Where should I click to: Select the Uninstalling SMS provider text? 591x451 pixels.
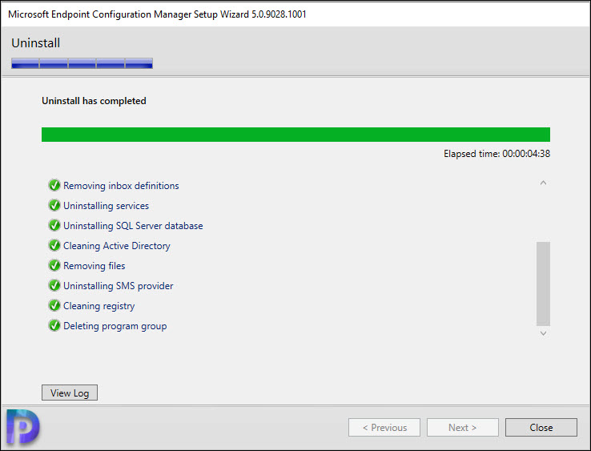[x=118, y=285]
